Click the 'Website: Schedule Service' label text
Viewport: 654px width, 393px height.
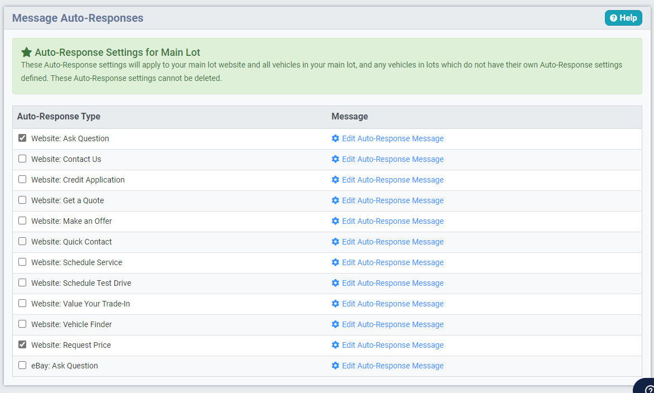click(x=77, y=262)
